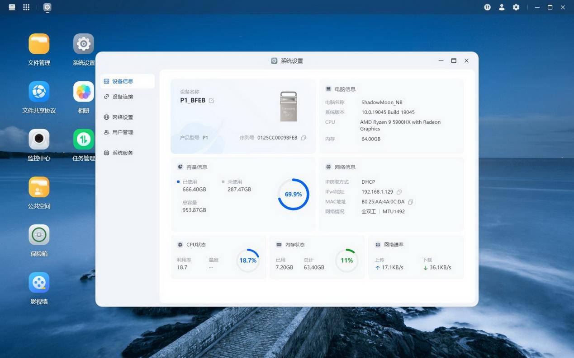
Task: Click the 电脑信息 computer icon
Action: coord(328,89)
